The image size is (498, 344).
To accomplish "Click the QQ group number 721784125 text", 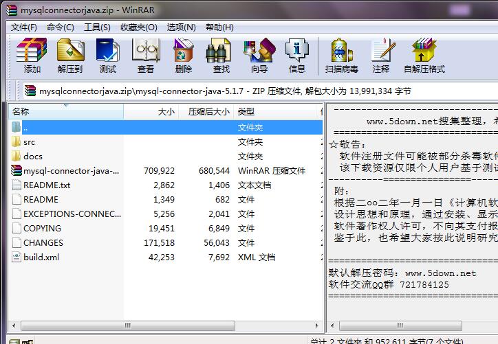I will pyautogui.click(x=424, y=284).
